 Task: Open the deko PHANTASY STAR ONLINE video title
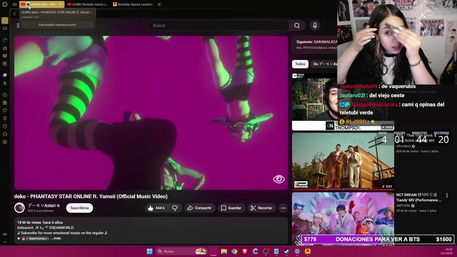point(91,196)
